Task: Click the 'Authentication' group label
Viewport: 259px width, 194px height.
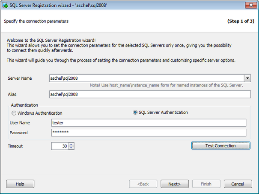Action: (24, 105)
